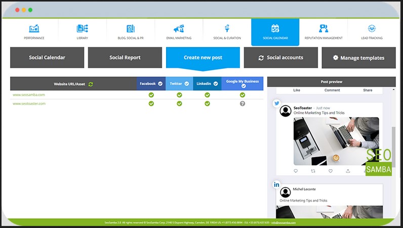The image size is (403, 228).
Task: Click the Twitter post image thumbnail
Action: pos(336,141)
